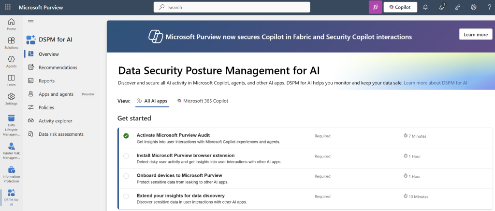Click the 10 Minutes time estimate
495x211 pixels.
point(416,197)
